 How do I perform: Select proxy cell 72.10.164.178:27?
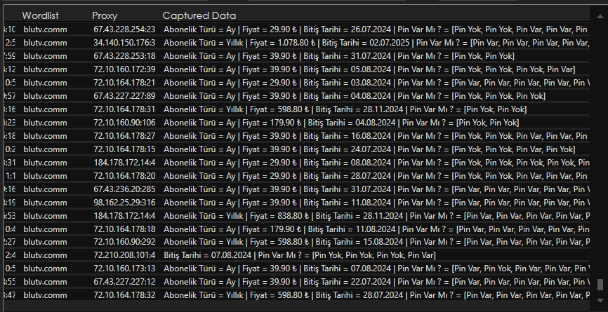124,136
